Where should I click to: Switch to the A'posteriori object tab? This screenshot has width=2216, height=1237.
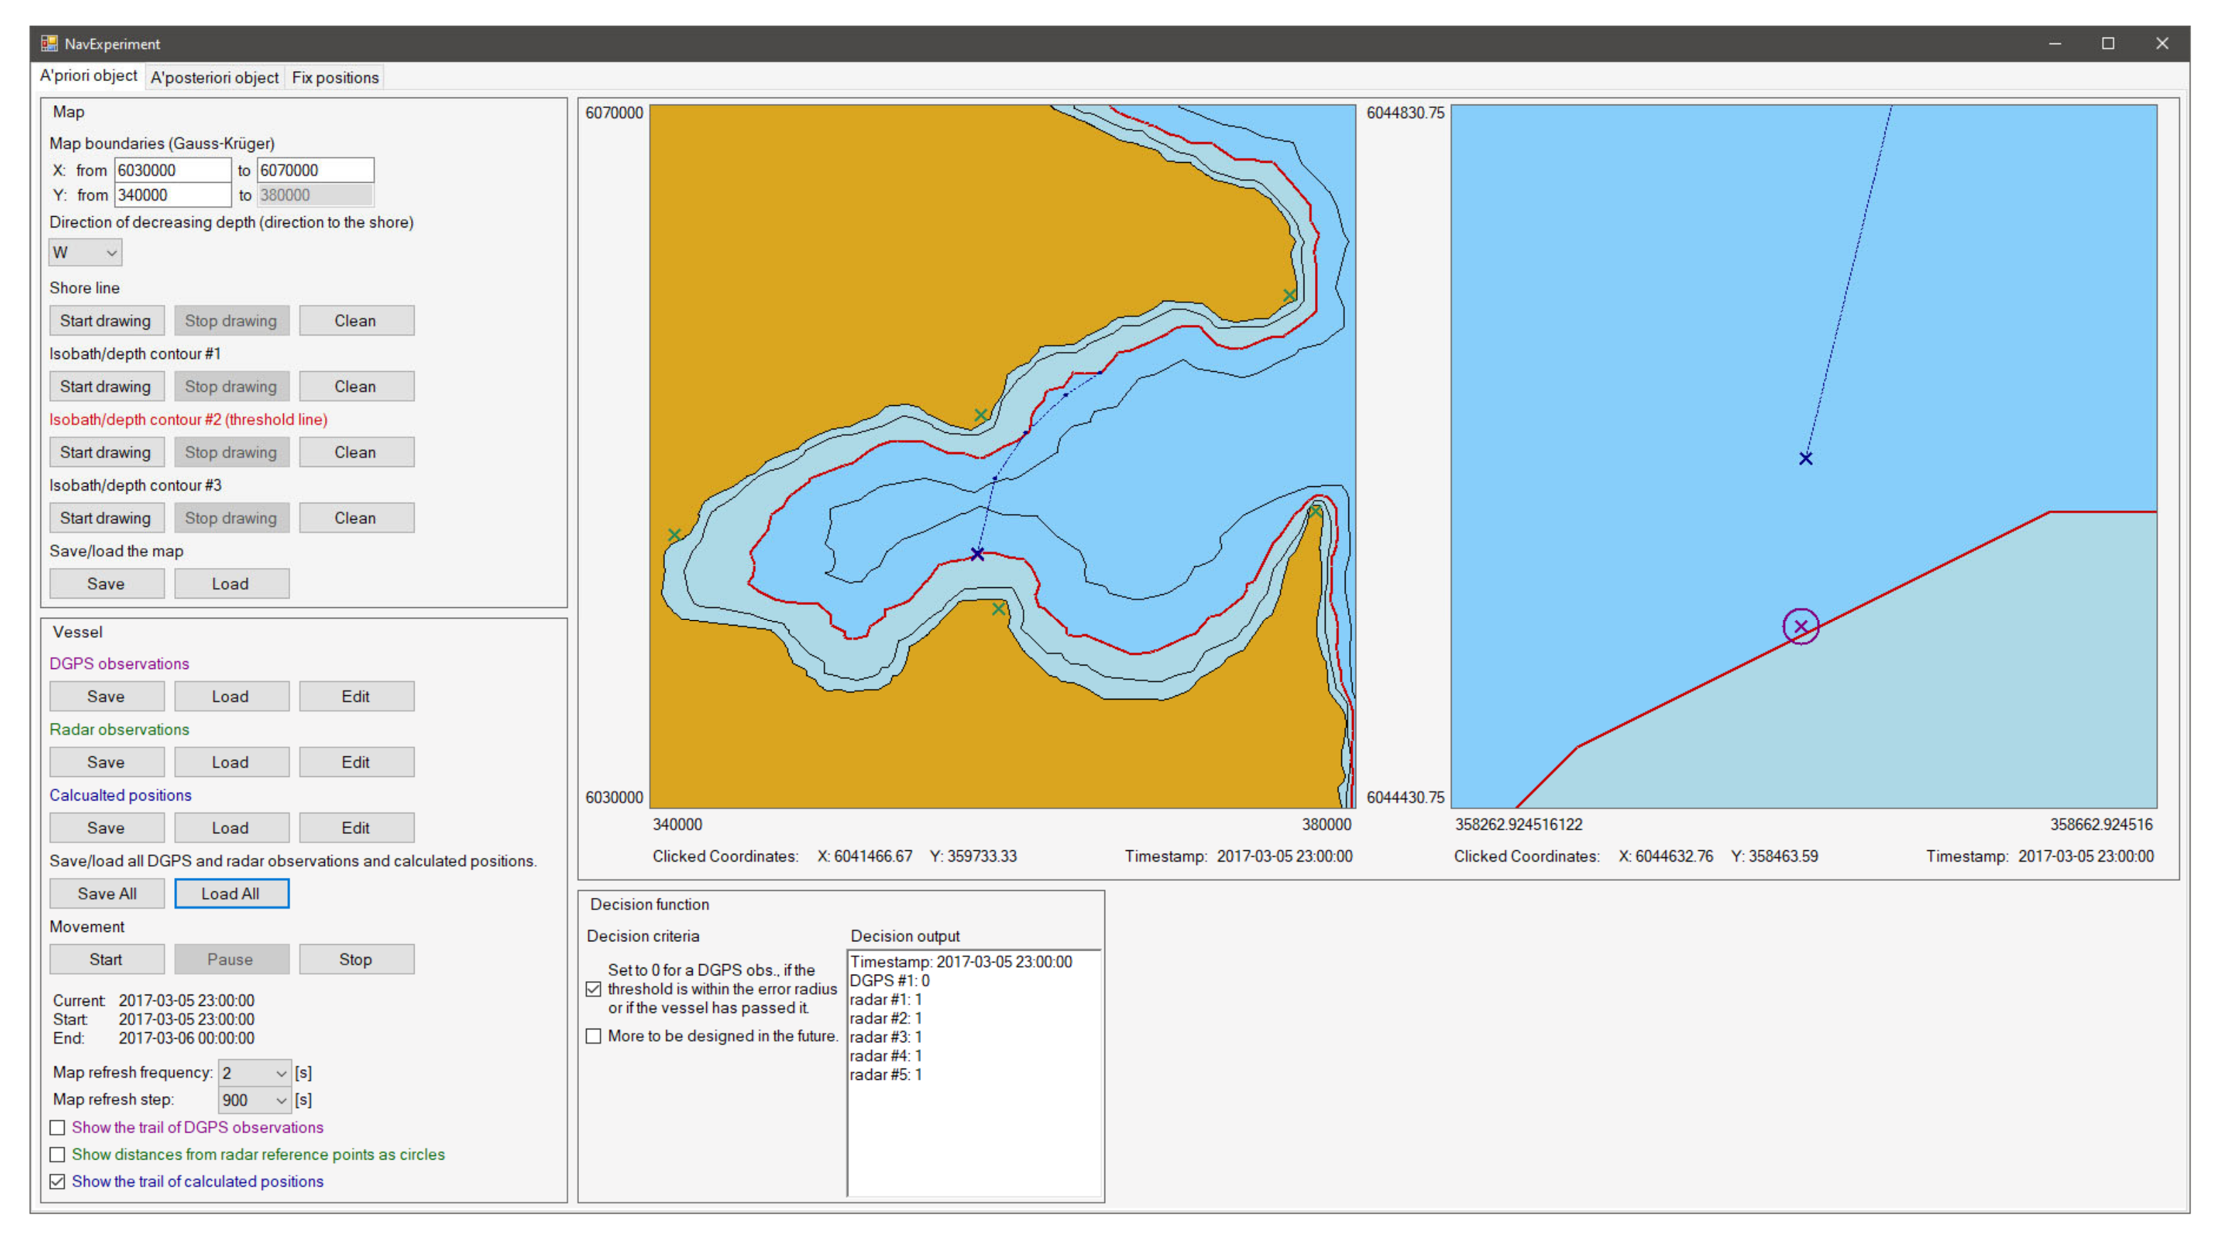click(214, 77)
